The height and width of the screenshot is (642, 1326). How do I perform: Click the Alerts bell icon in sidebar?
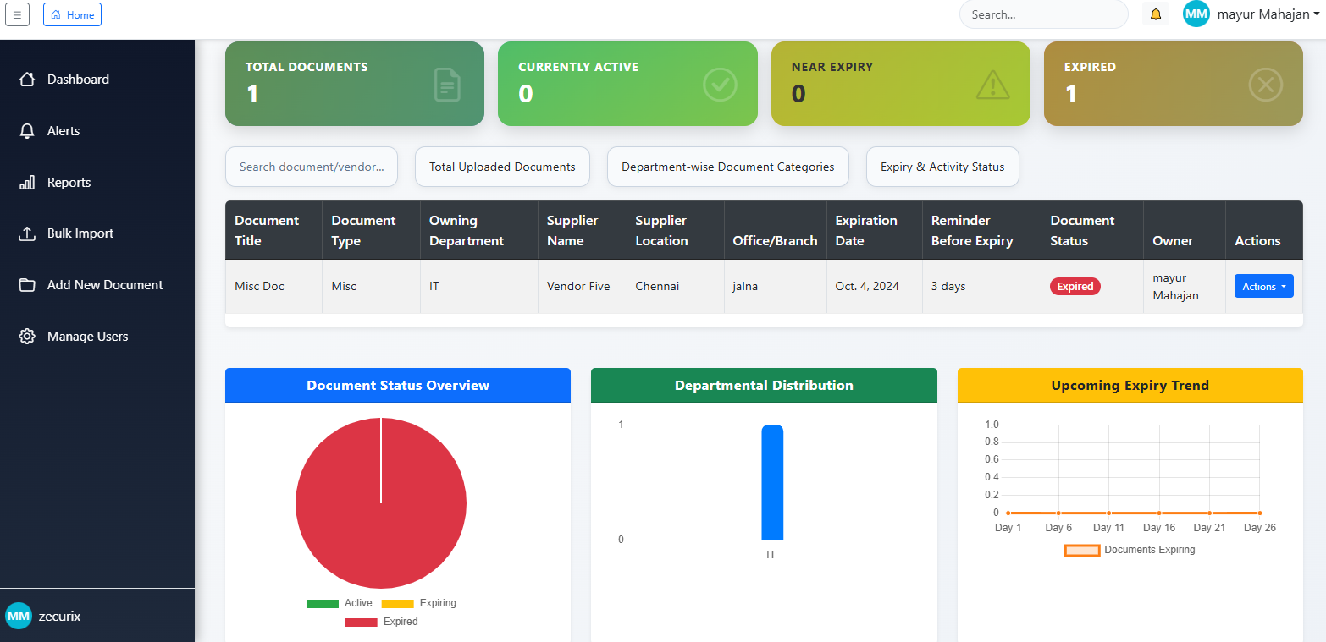(x=27, y=131)
